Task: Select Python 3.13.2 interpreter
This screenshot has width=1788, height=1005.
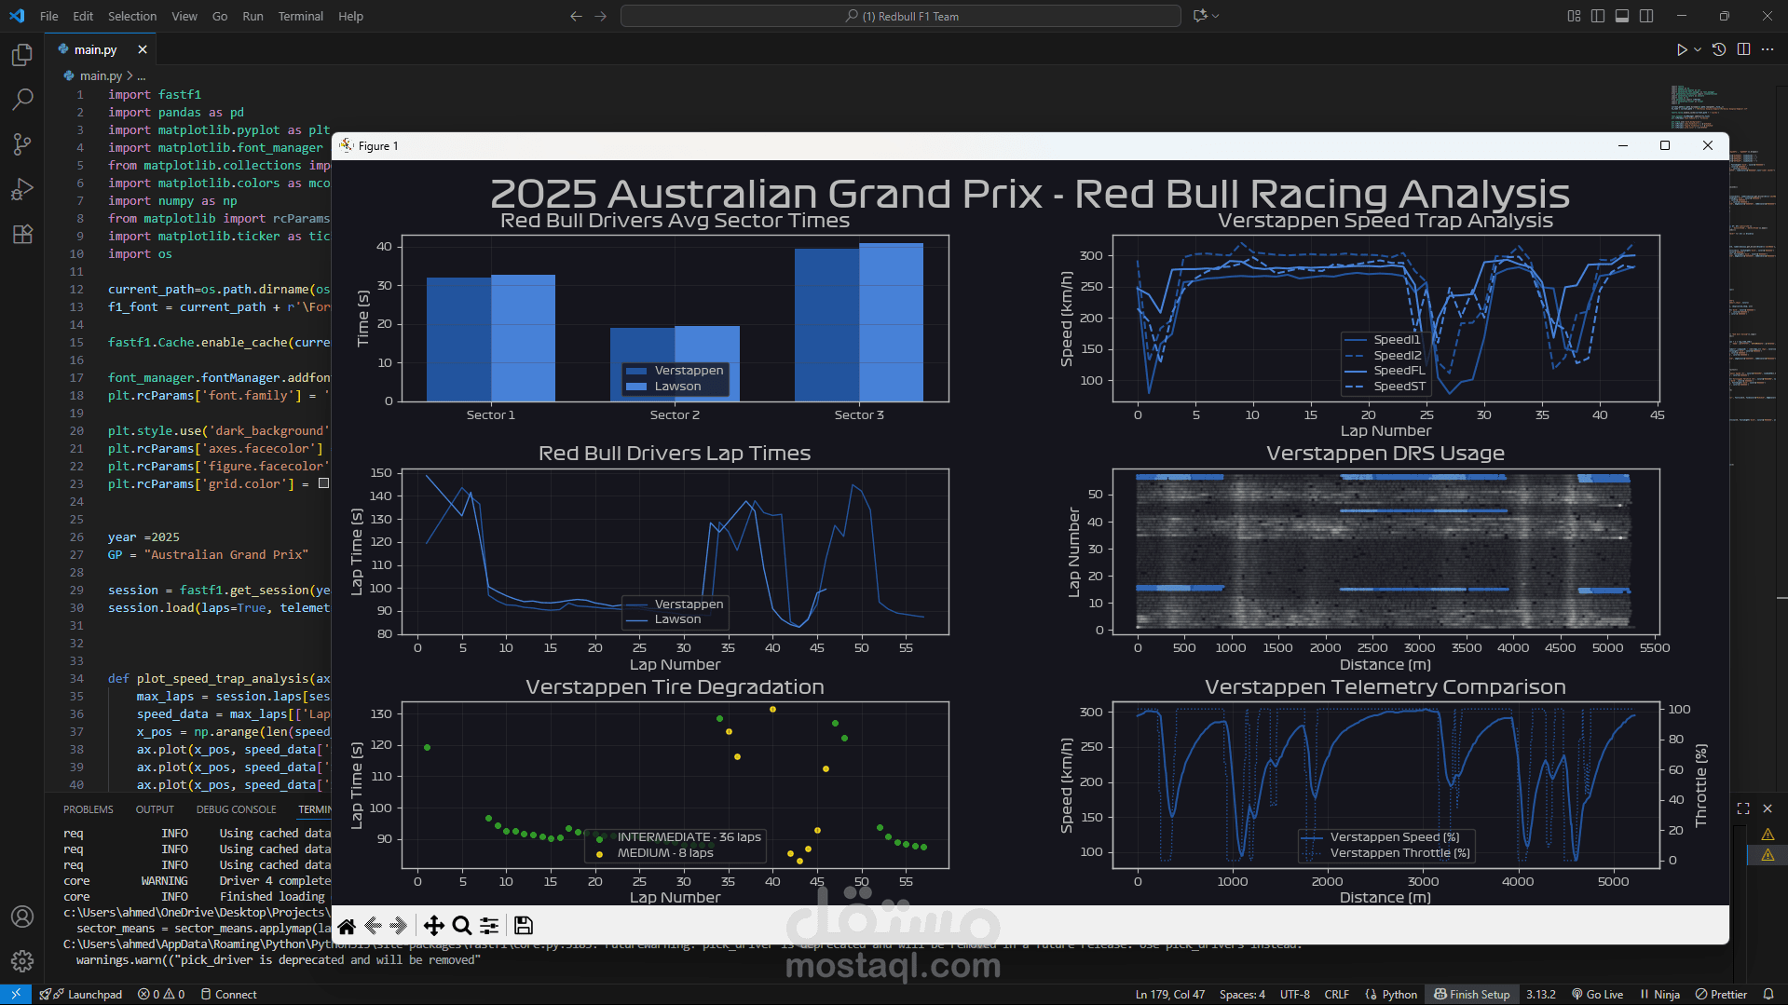Action: coord(1540,994)
